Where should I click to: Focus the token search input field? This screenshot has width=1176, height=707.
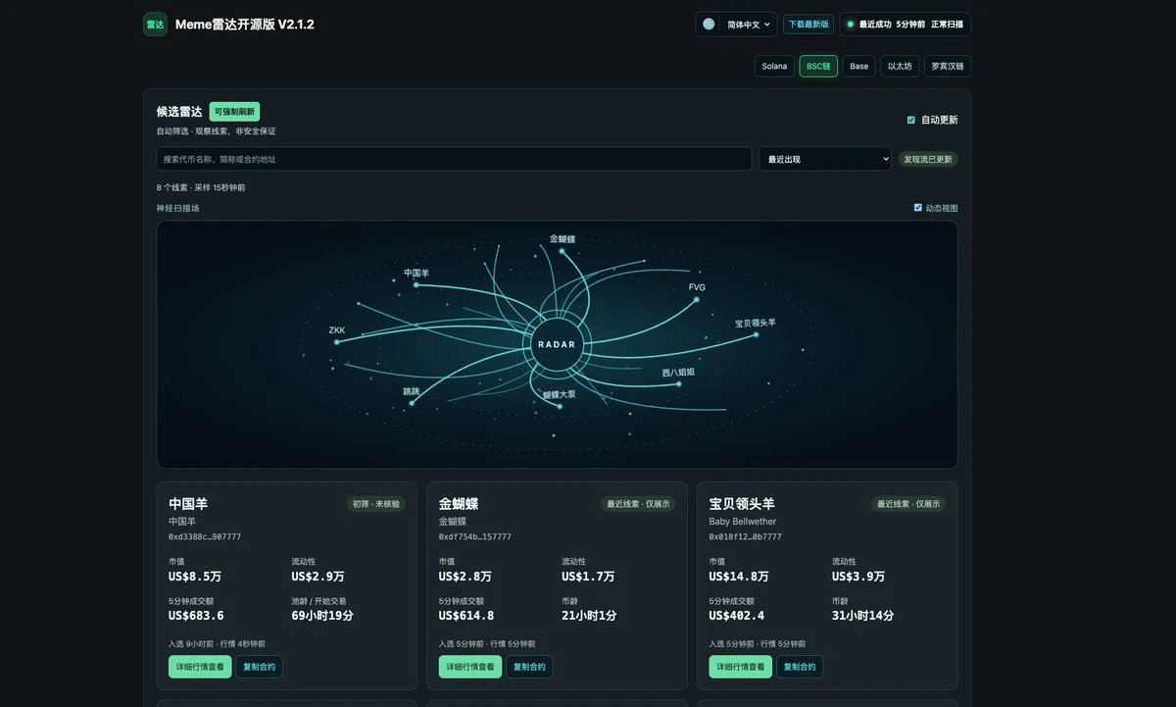point(454,159)
